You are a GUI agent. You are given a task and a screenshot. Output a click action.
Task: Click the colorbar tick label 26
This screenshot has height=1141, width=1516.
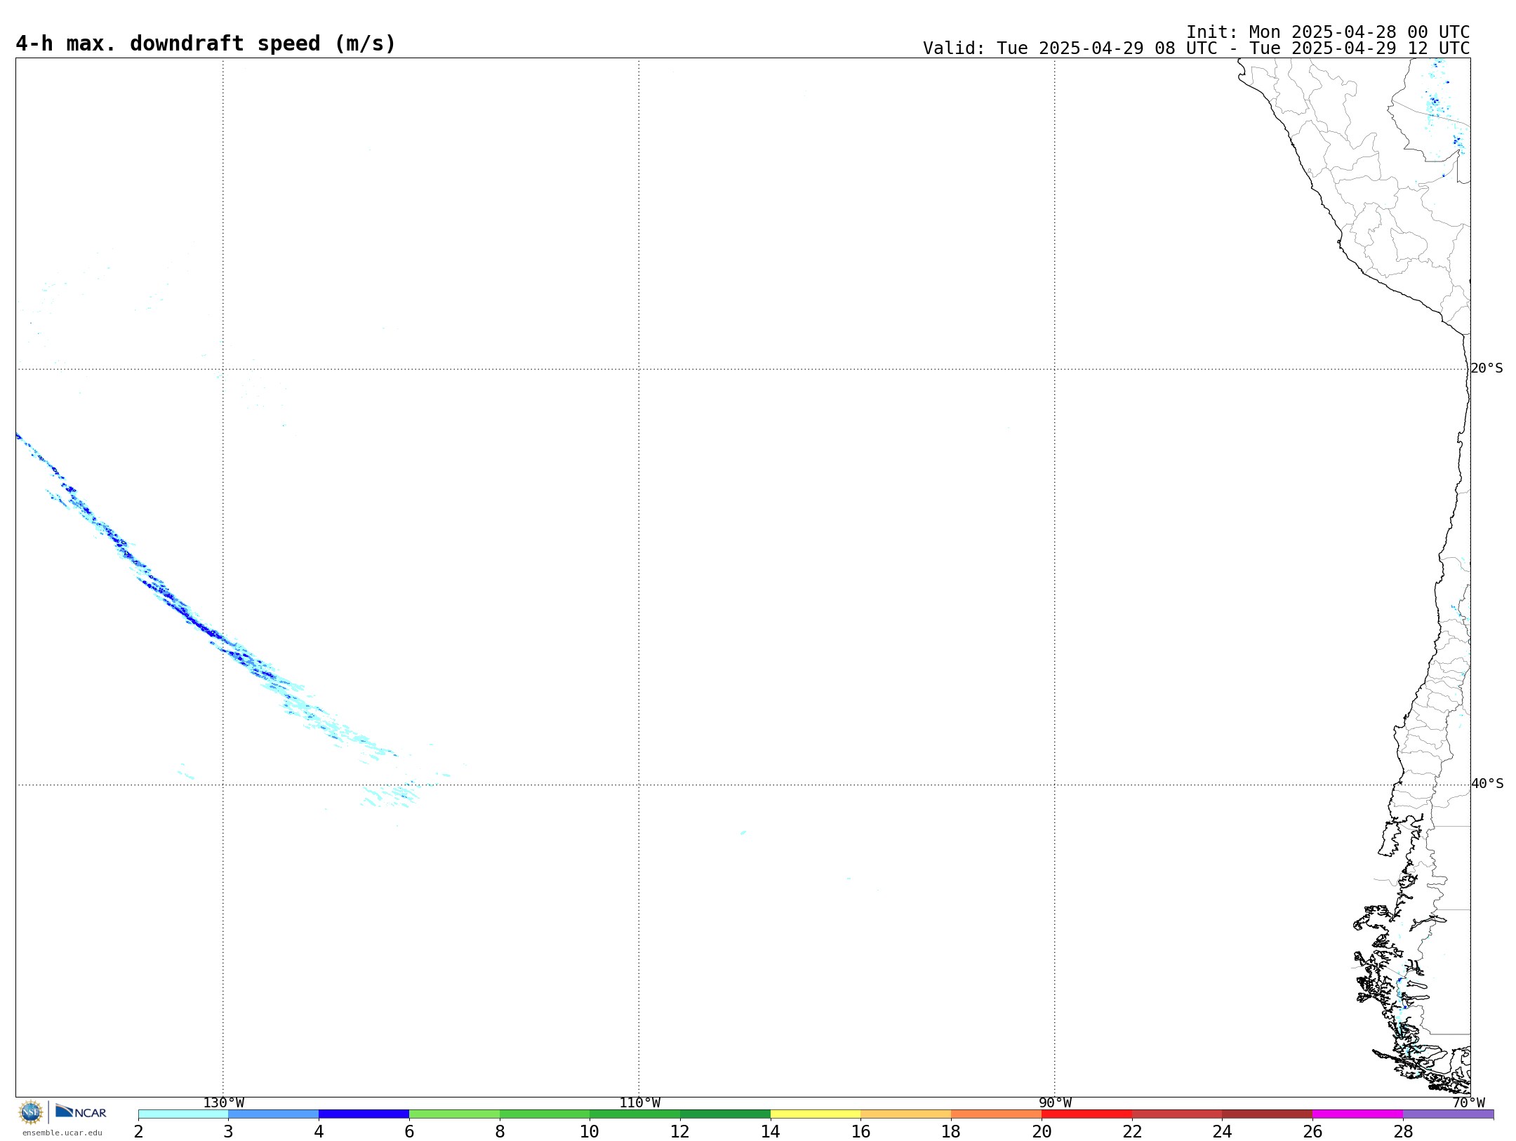pyautogui.click(x=1312, y=1131)
